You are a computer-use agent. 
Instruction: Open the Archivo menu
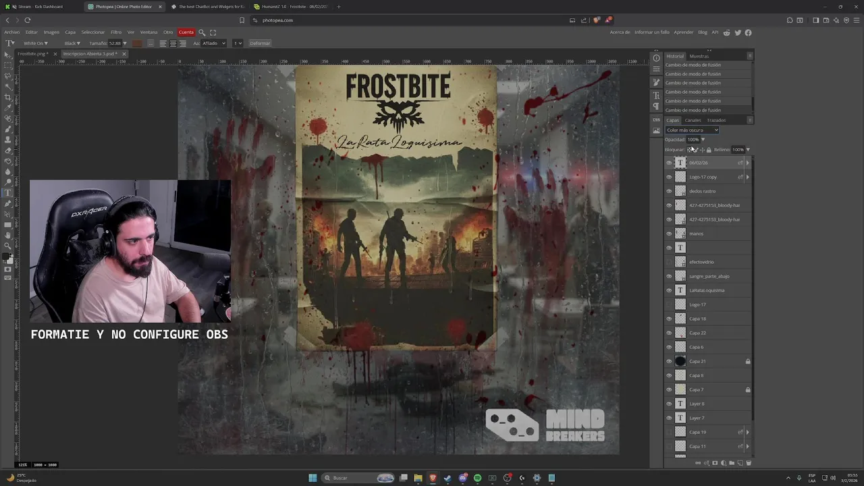tap(12, 32)
